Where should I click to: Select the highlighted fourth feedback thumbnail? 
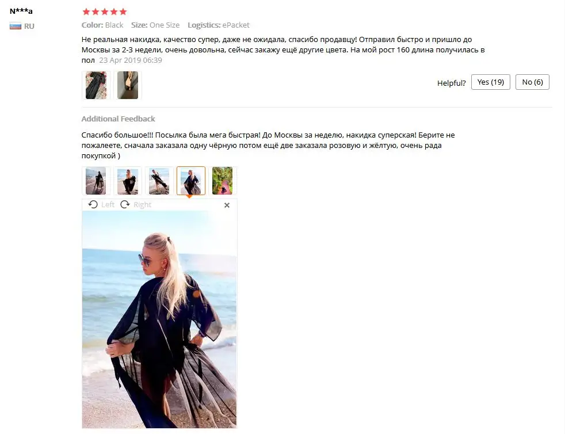pos(191,181)
